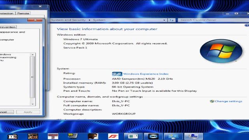
Task: Click the Apply button in the options dialog
Action: (x=28, y=112)
